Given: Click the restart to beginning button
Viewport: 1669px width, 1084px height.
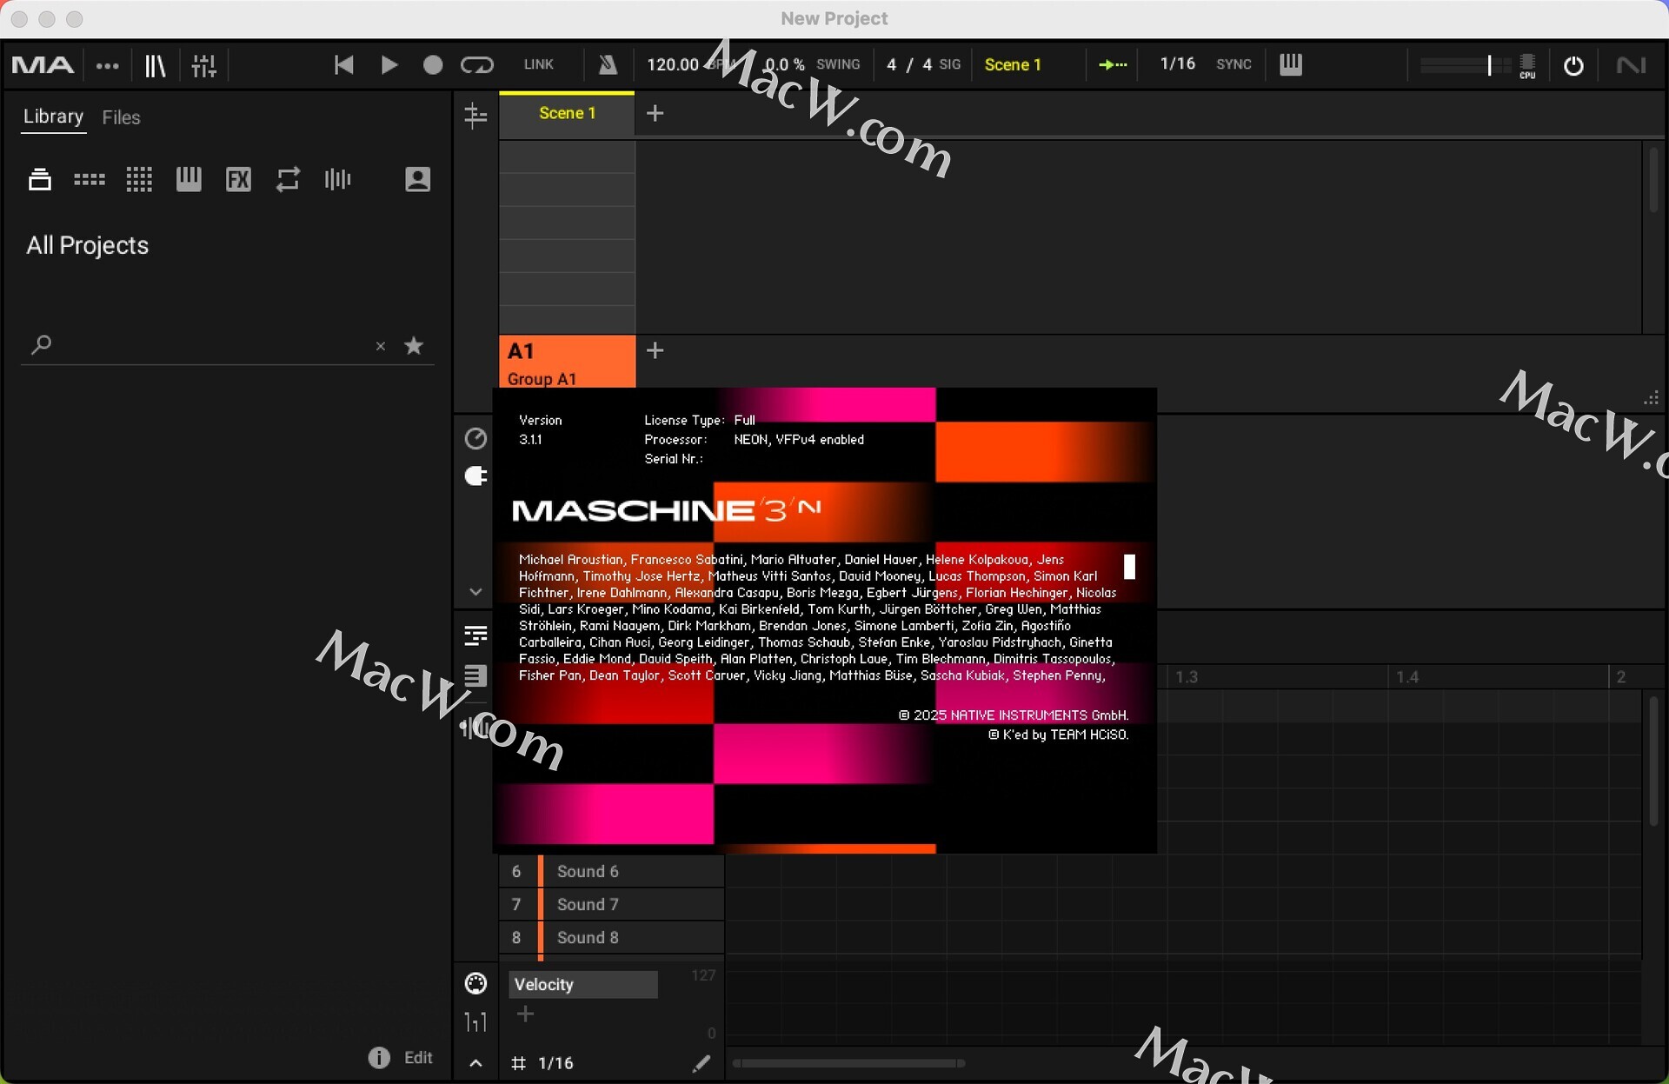Looking at the screenshot, I should point(343,65).
